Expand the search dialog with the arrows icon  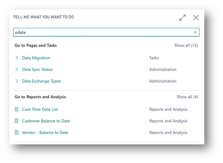tap(182, 18)
